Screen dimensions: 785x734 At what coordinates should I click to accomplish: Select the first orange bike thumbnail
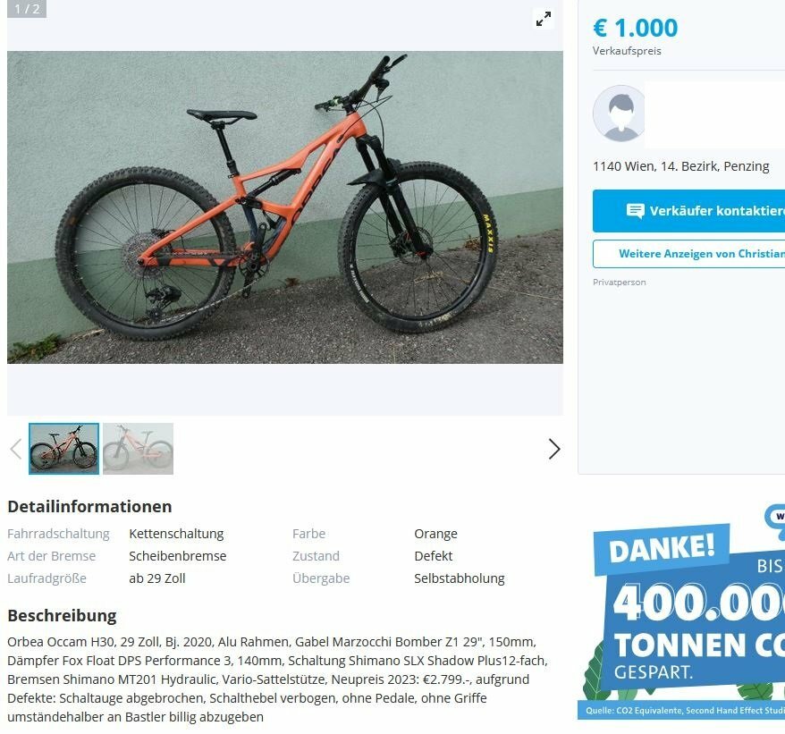[x=64, y=449]
